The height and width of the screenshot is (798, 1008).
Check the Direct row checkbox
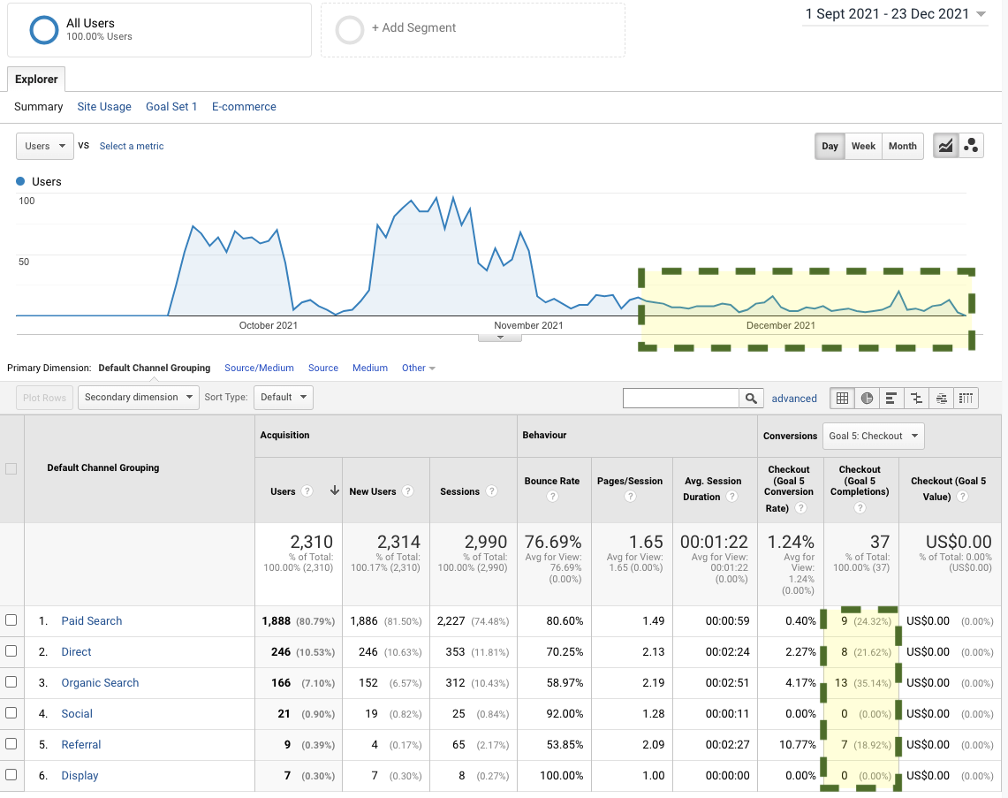click(x=11, y=650)
